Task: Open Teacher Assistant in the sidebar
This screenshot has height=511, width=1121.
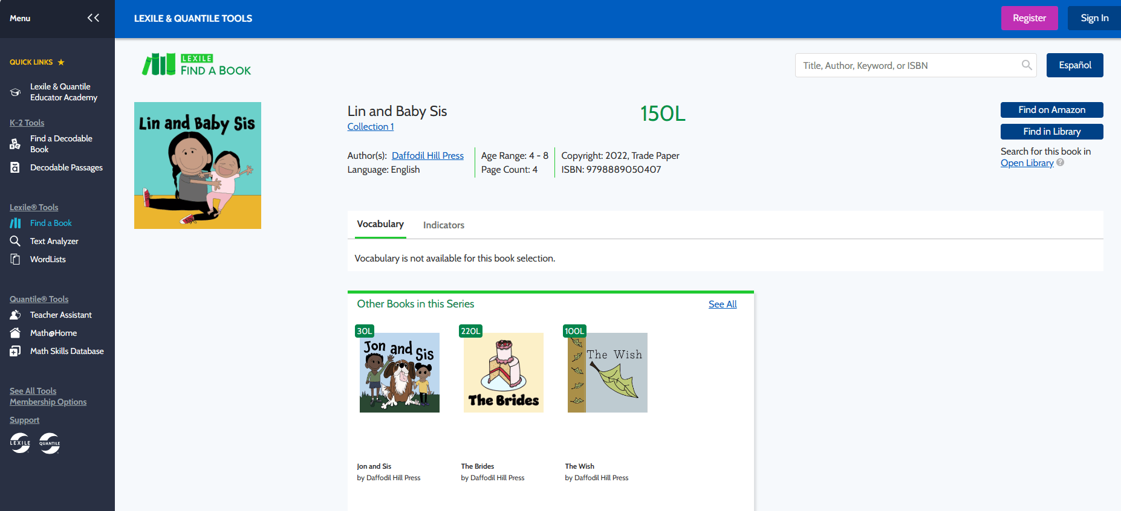Action: point(61,315)
